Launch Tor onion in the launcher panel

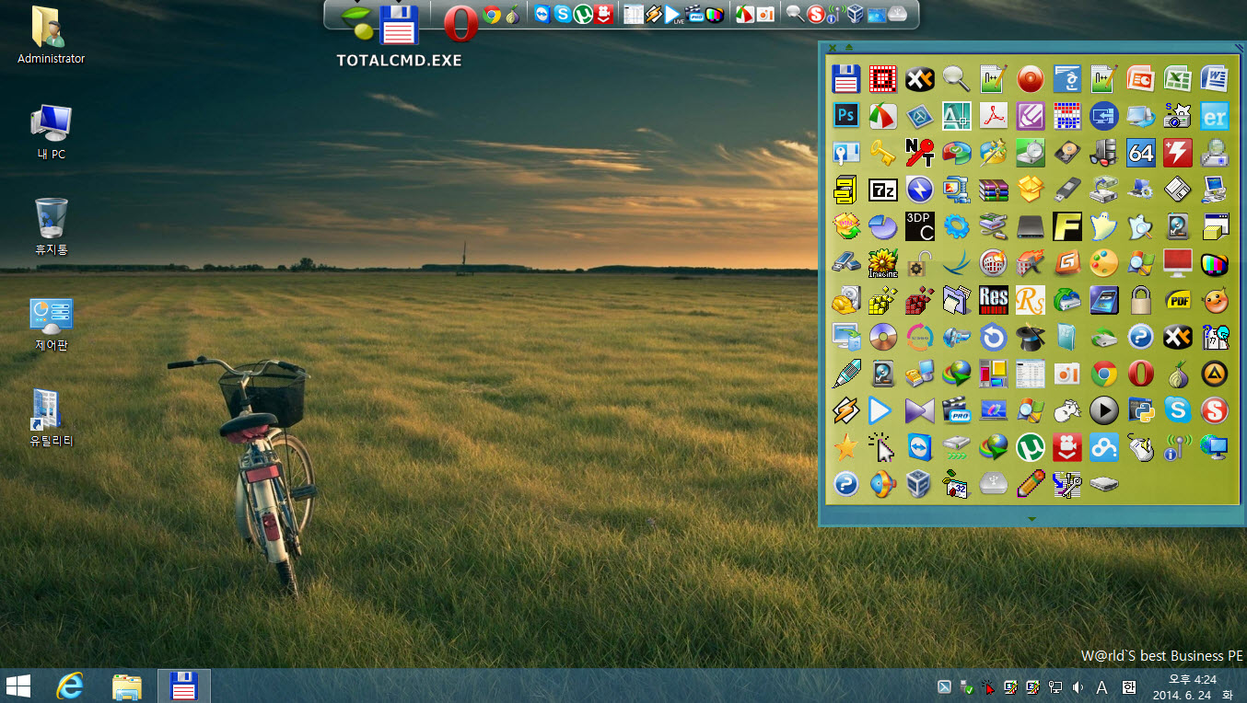click(1177, 374)
